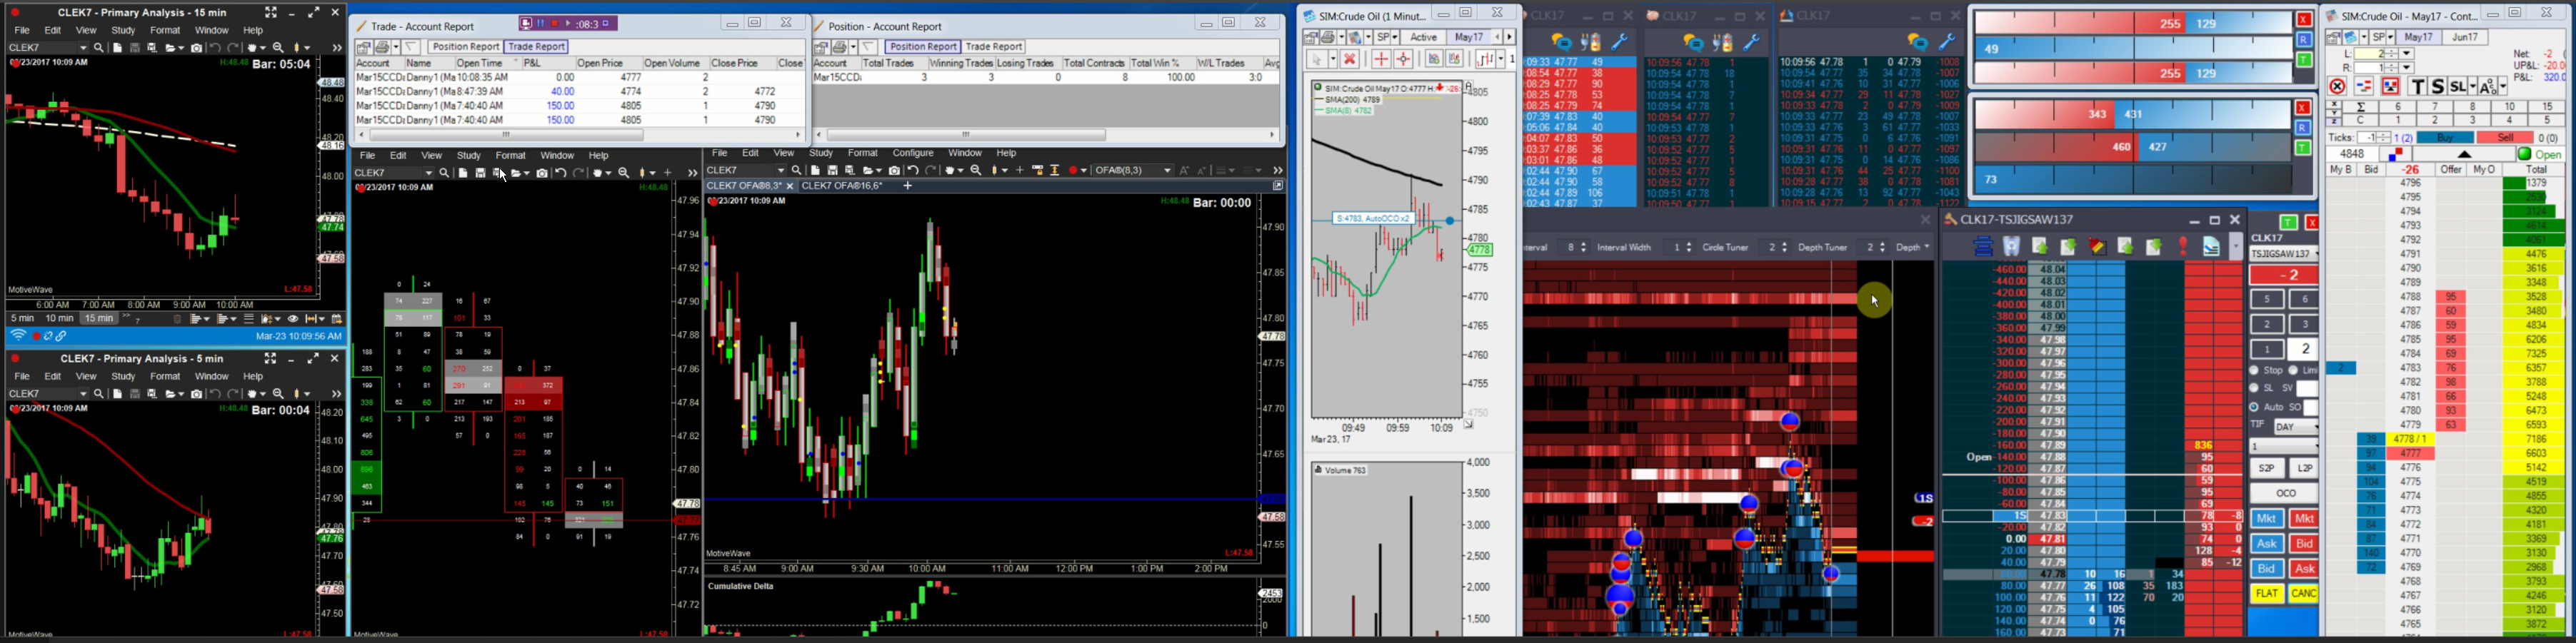Click printer icon in Position - Account Report window
Viewport: 2576px width, 643px height.
841,47
